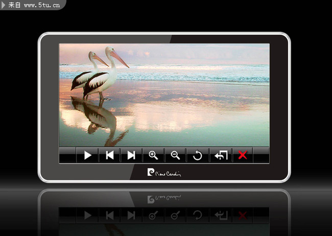Skip to the next image
Viewport: 332px width, 236px height.
131,155
